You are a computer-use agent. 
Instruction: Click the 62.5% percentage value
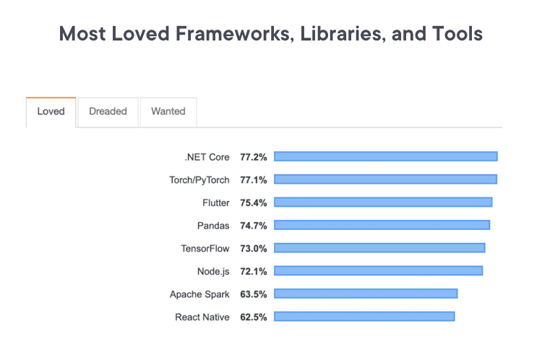point(254,317)
